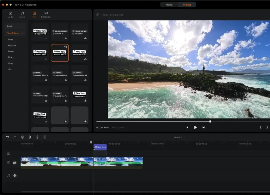The height and width of the screenshot is (195, 270).
Task: Open the project list menu icon
Action: coord(98,15)
